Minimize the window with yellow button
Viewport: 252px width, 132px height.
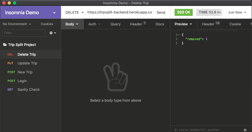9,3
